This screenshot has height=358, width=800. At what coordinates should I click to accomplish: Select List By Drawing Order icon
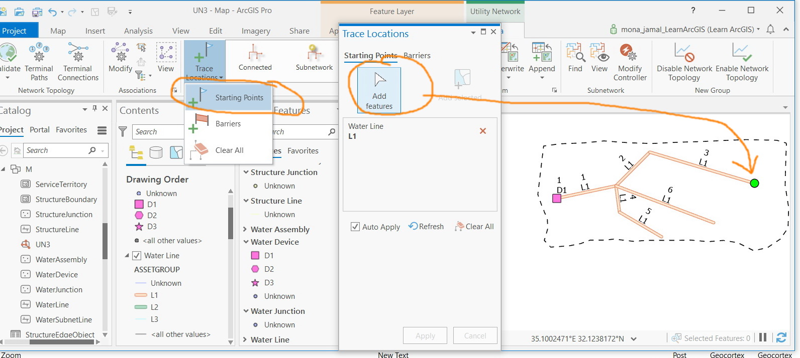(136, 152)
